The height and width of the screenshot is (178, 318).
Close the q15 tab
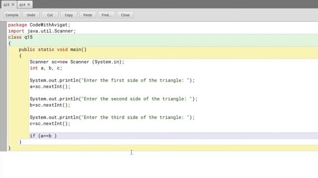point(13,4)
